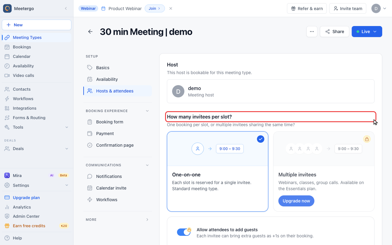Open the Basics setup tab
The width and height of the screenshot is (392, 245).
click(118, 68)
